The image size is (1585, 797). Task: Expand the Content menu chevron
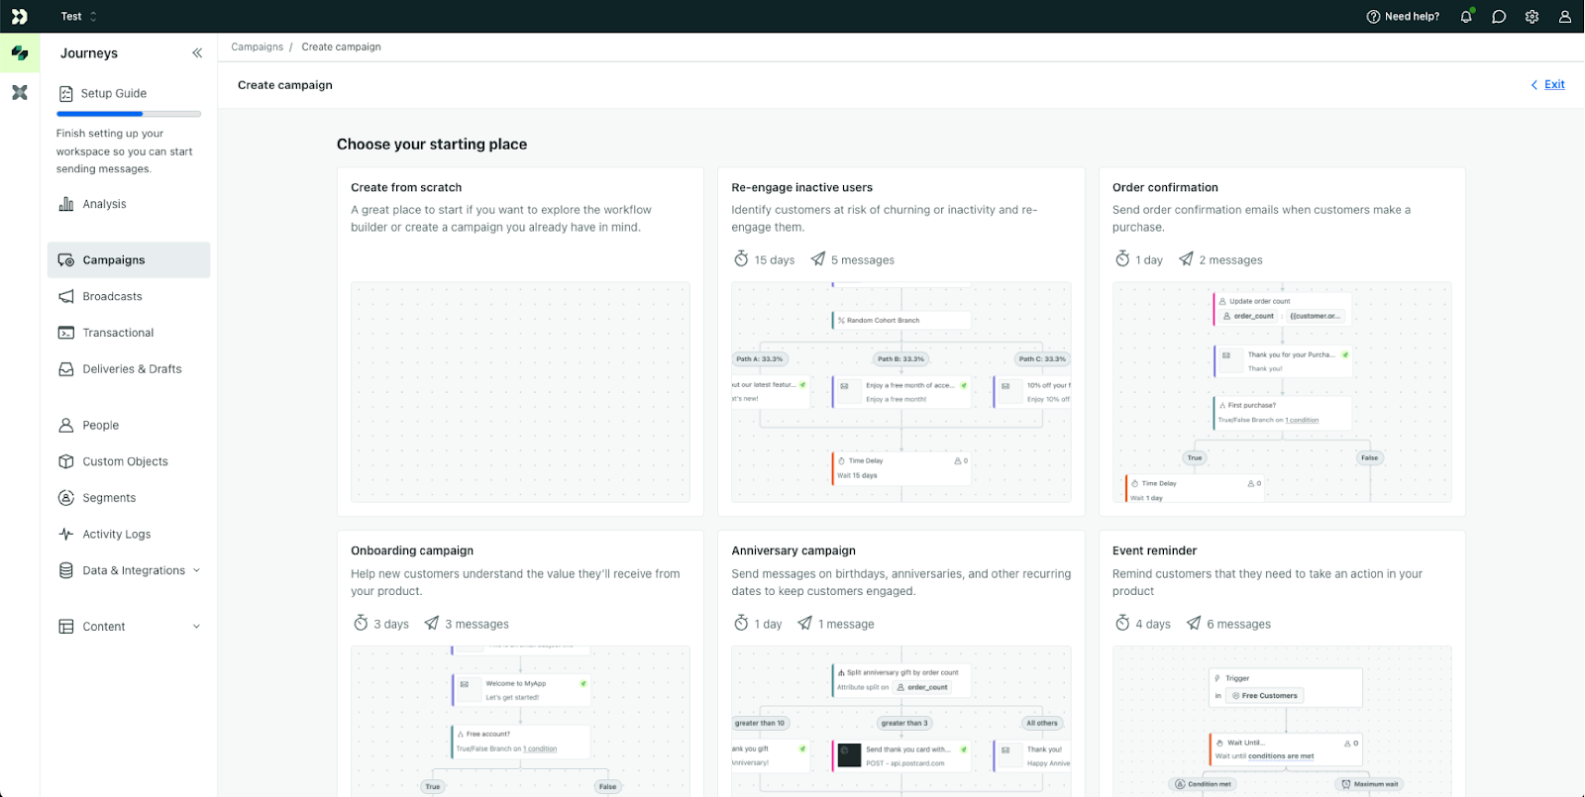coord(196,627)
